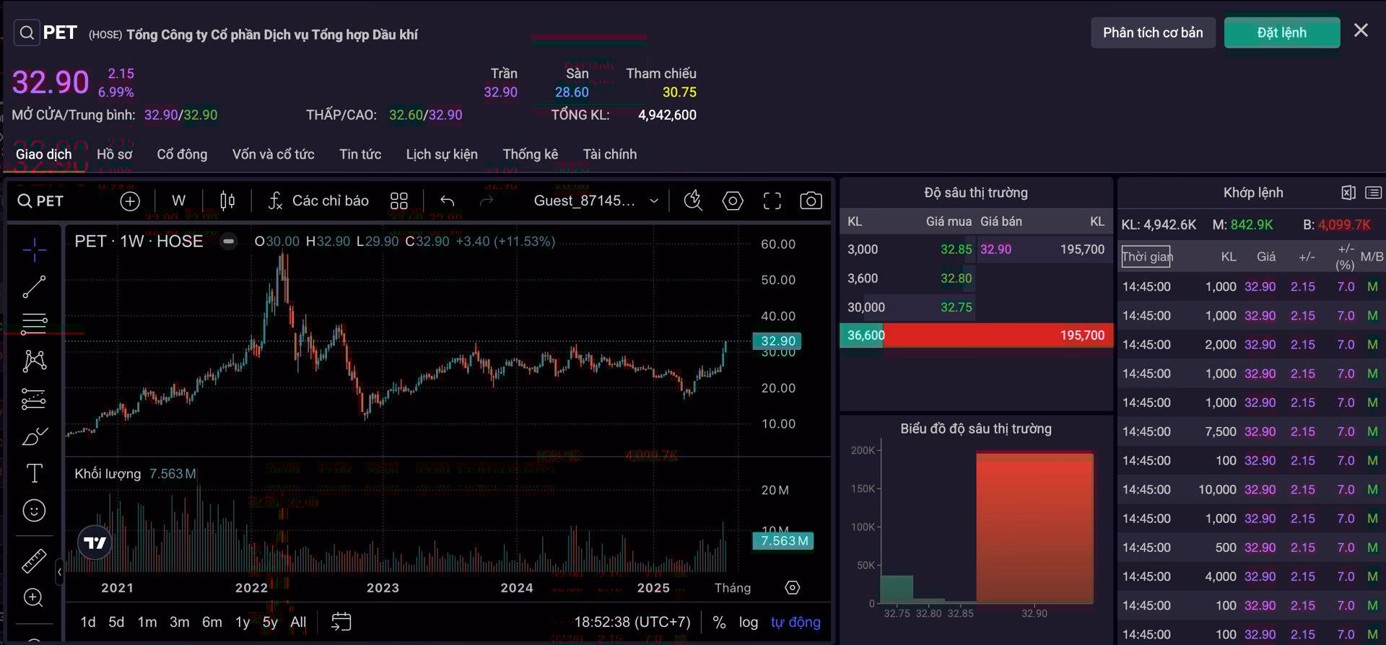This screenshot has width=1386, height=645.
Task: Open the W timeframe interval dropdown
Action: coord(178,201)
